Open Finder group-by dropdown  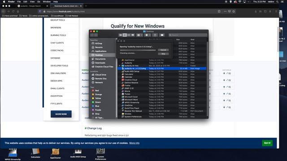[x=139, y=35]
